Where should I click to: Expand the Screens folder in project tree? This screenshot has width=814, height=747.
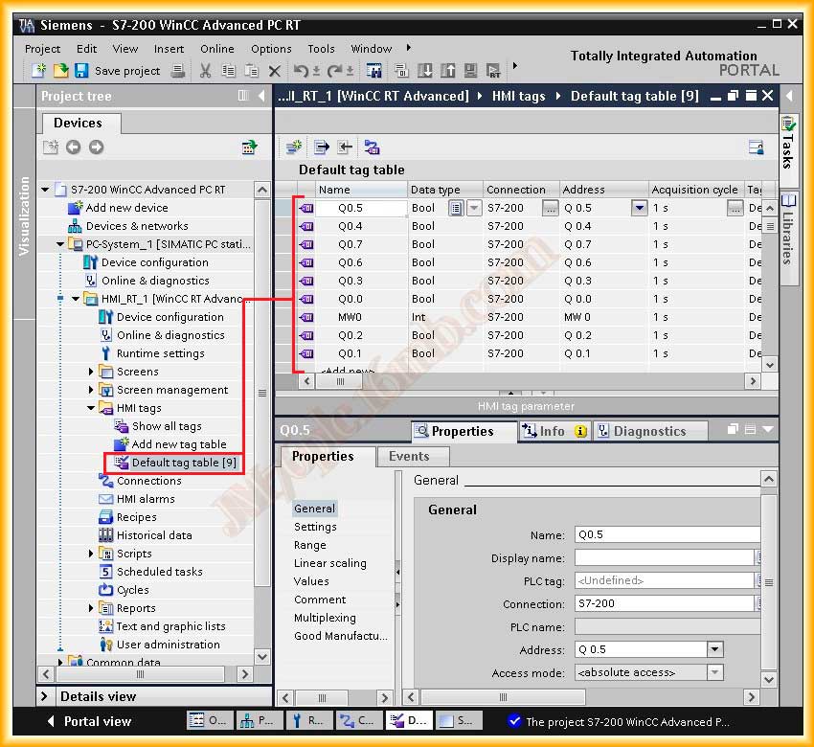point(92,372)
